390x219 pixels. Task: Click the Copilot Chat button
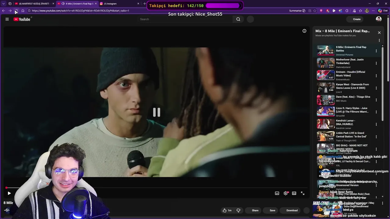[x=383, y=11]
